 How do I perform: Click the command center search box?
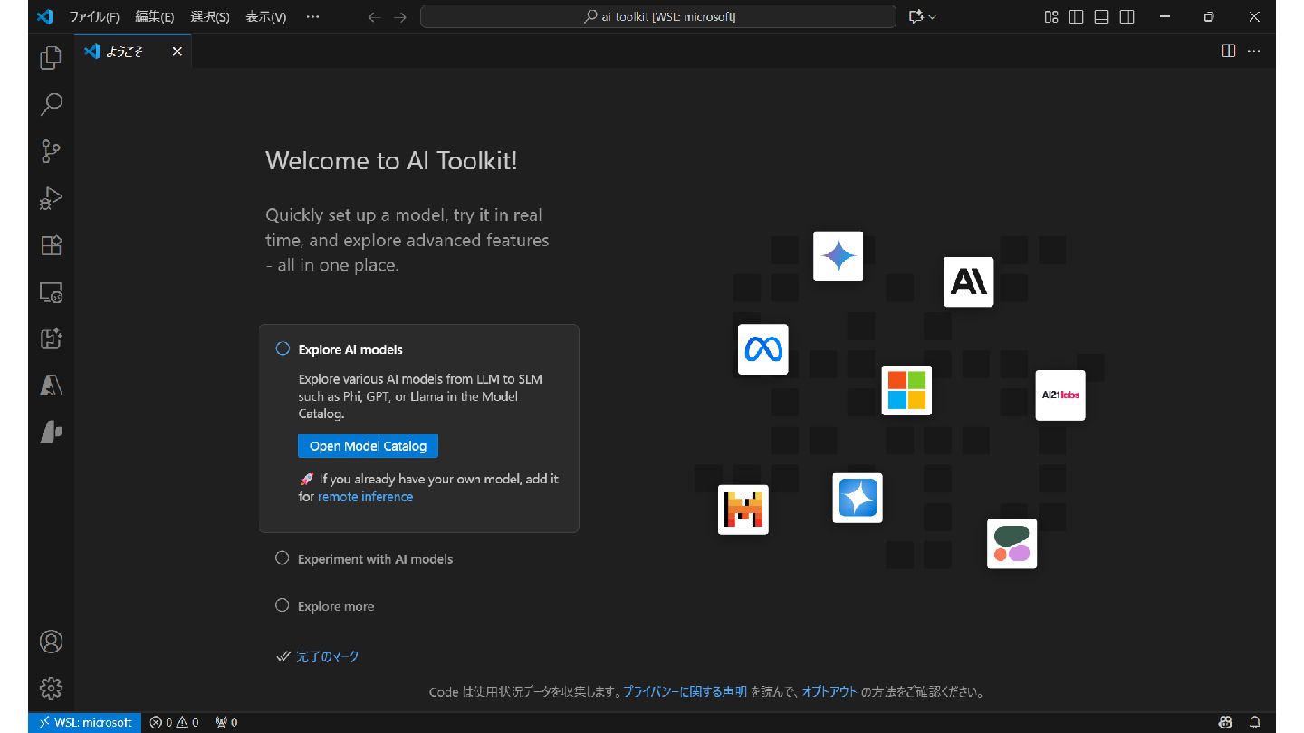[x=658, y=16]
